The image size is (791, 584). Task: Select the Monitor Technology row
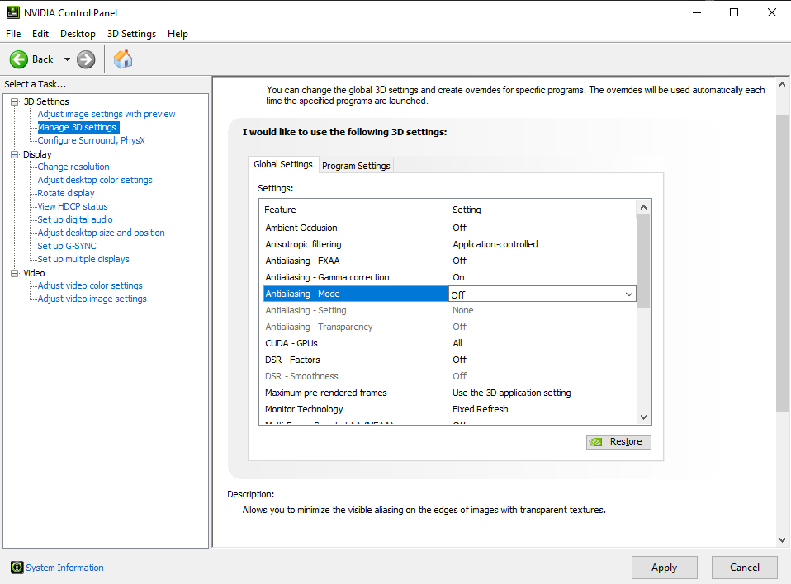click(449, 410)
